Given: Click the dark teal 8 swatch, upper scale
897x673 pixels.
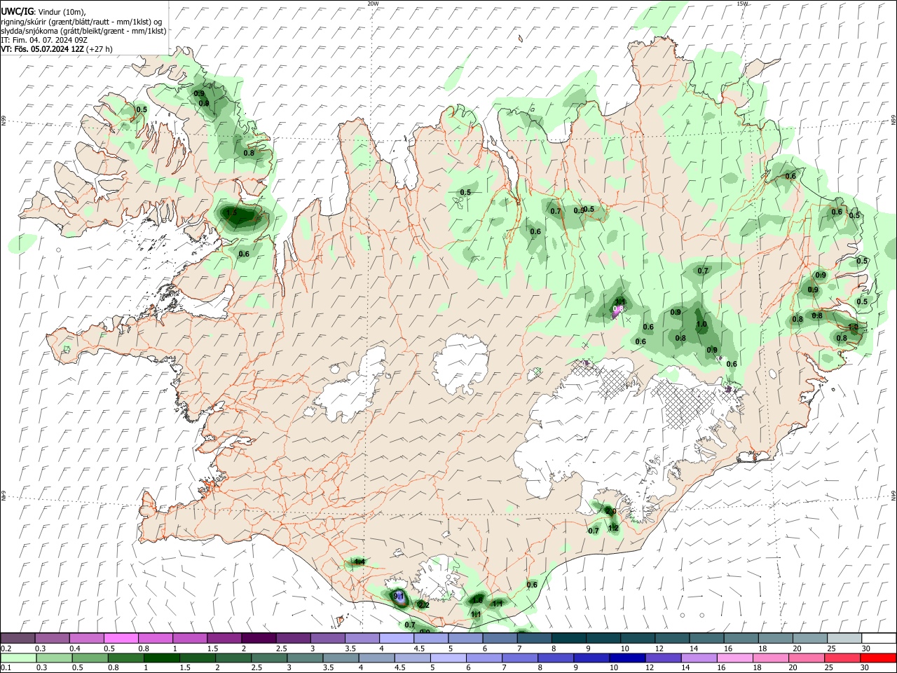Looking at the screenshot, I should tap(568, 639).
